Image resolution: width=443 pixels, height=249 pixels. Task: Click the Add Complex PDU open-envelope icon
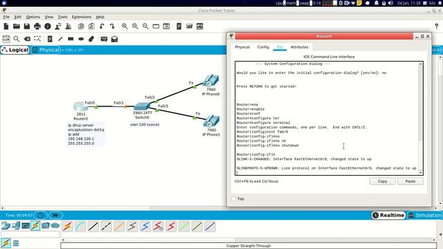click(114, 39)
